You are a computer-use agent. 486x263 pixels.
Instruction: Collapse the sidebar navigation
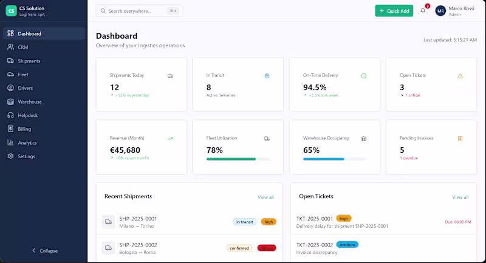pyautogui.click(x=44, y=251)
